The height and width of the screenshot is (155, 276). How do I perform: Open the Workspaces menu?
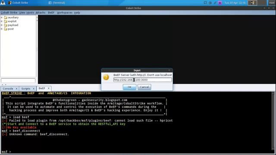[64, 12]
